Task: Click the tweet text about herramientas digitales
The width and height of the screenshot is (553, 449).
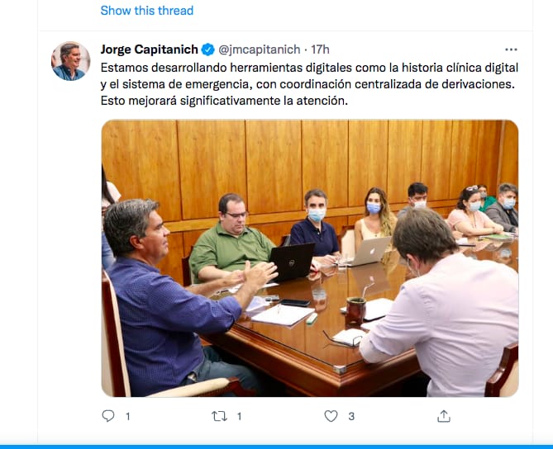Action: pos(309,84)
